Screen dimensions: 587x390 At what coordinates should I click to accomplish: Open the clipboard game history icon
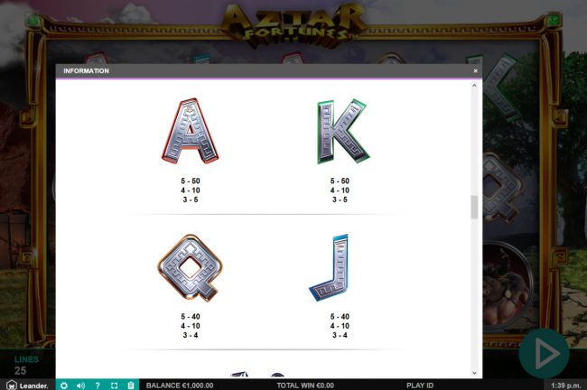(131, 385)
